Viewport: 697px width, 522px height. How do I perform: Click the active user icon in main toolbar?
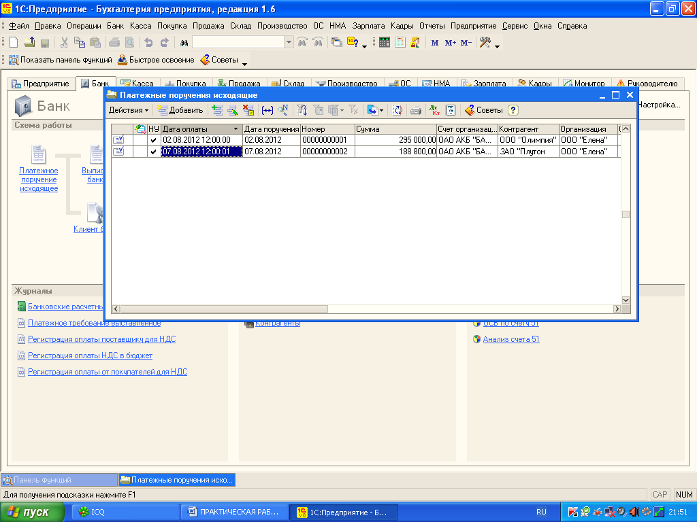coord(415,43)
